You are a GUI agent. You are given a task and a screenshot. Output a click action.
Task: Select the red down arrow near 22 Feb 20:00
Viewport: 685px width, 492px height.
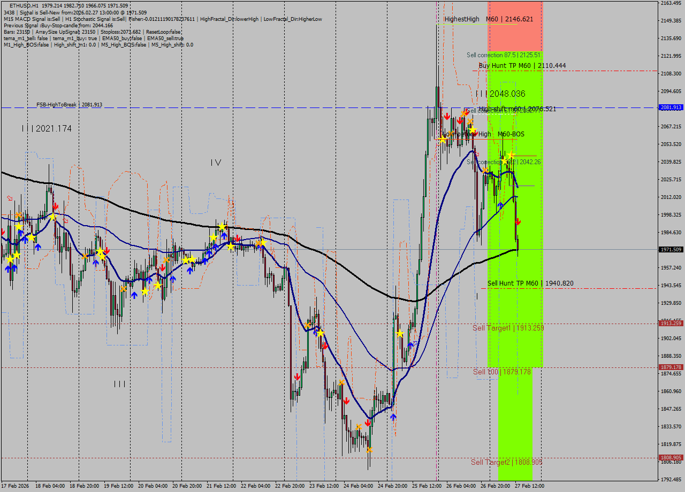[x=297, y=377]
